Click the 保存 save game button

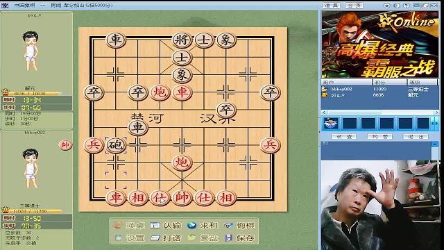239,237
